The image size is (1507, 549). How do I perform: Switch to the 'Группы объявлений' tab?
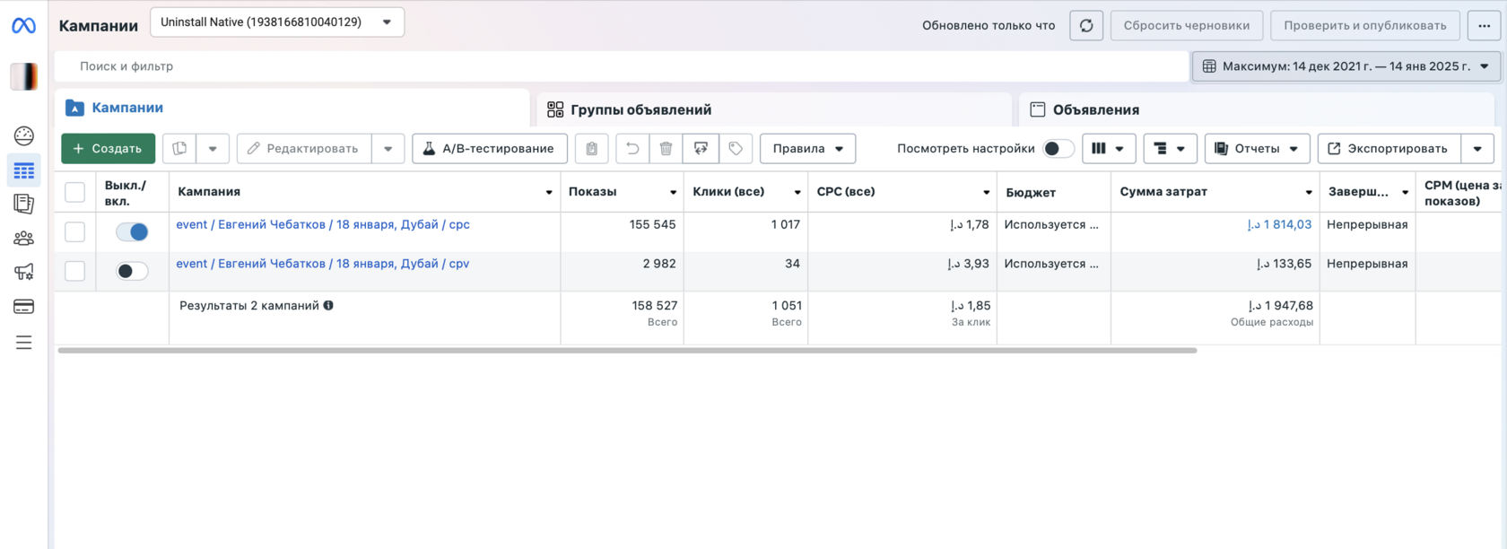pyautogui.click(x=640, y=109)
